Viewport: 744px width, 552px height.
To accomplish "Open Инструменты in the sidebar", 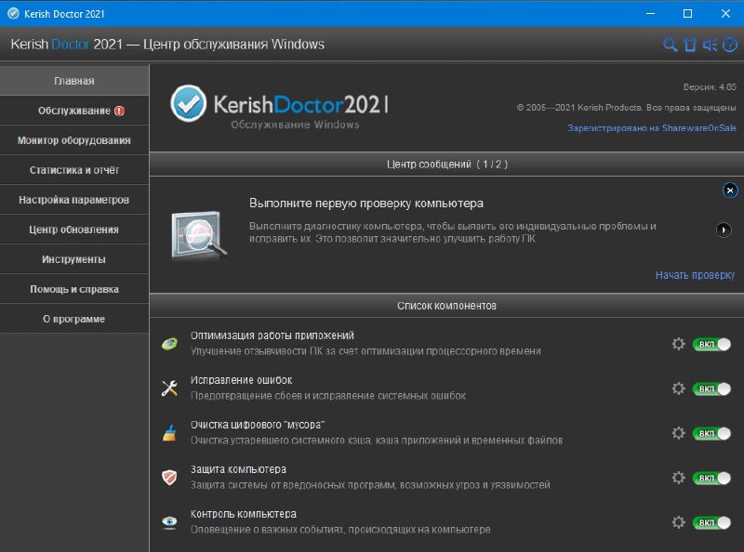I will pyautogui.click(x=74, y=259).
